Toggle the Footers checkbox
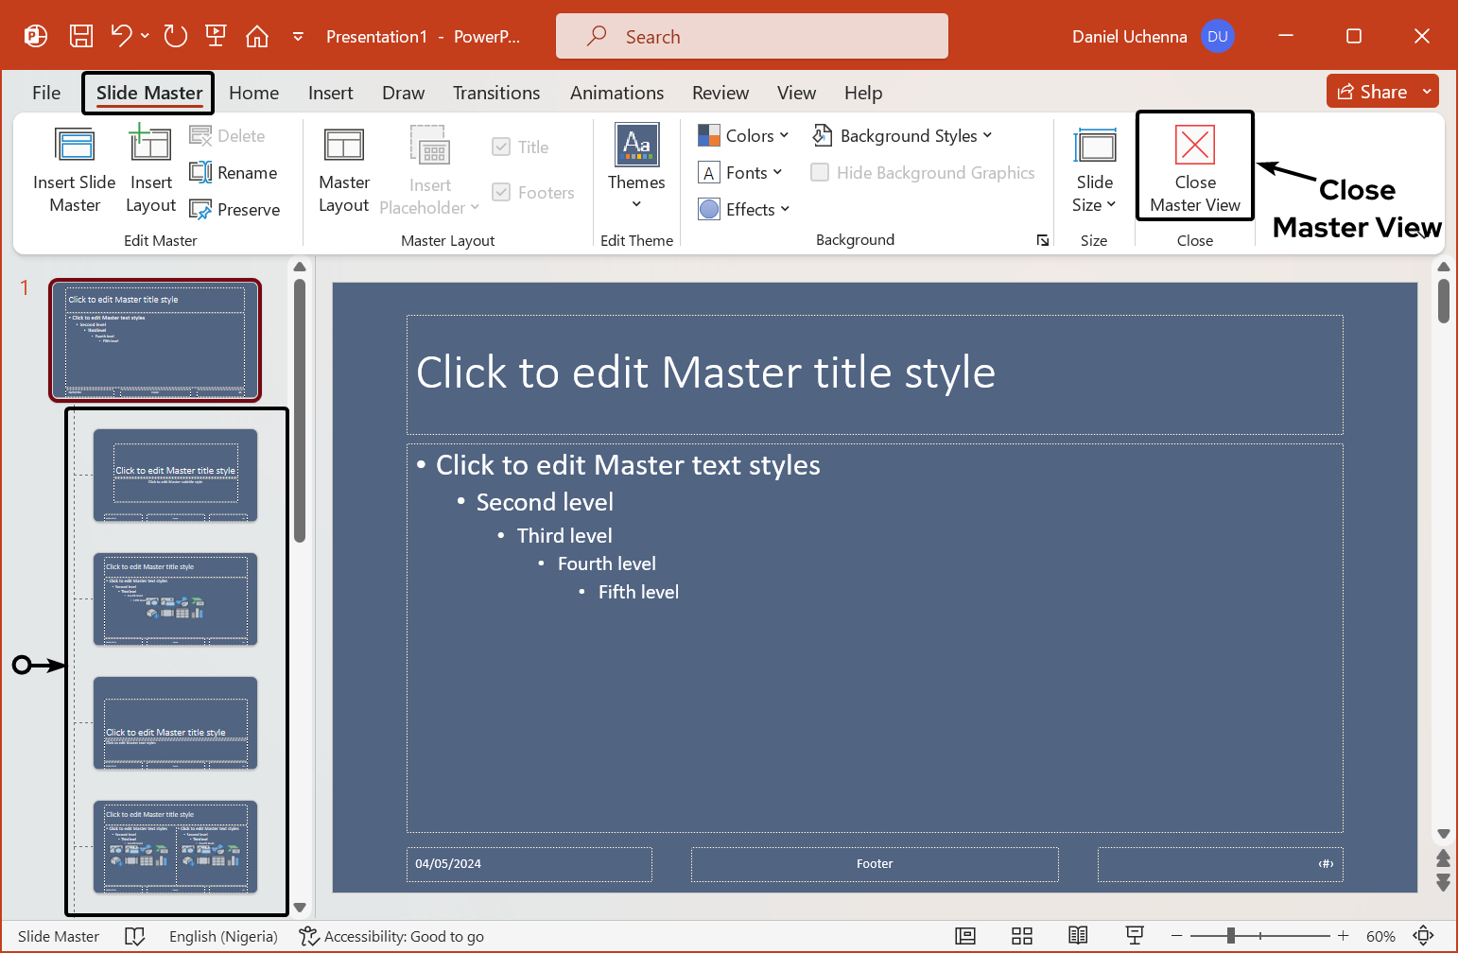Image resolution: width=1458 pixels, height=953 pixels. pos(501,193)
